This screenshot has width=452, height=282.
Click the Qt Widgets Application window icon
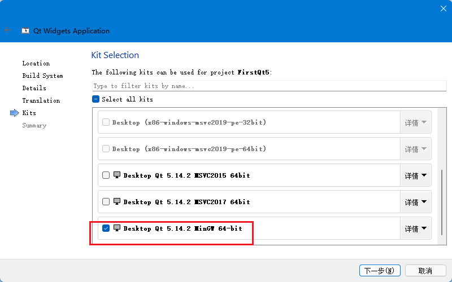(25, 31)
